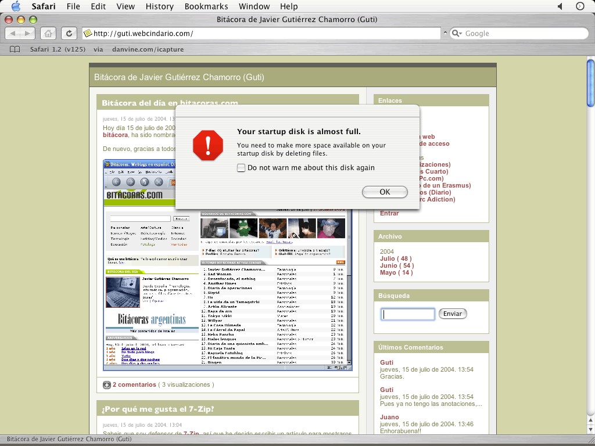The width and height of the screenshot is (595, 446).
Task: Open the Julio ( 48 ) archive
Action: [396, 258]
